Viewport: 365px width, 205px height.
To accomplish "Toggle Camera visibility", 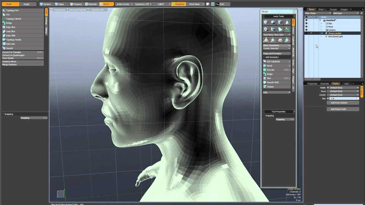I will click(306, 30).
